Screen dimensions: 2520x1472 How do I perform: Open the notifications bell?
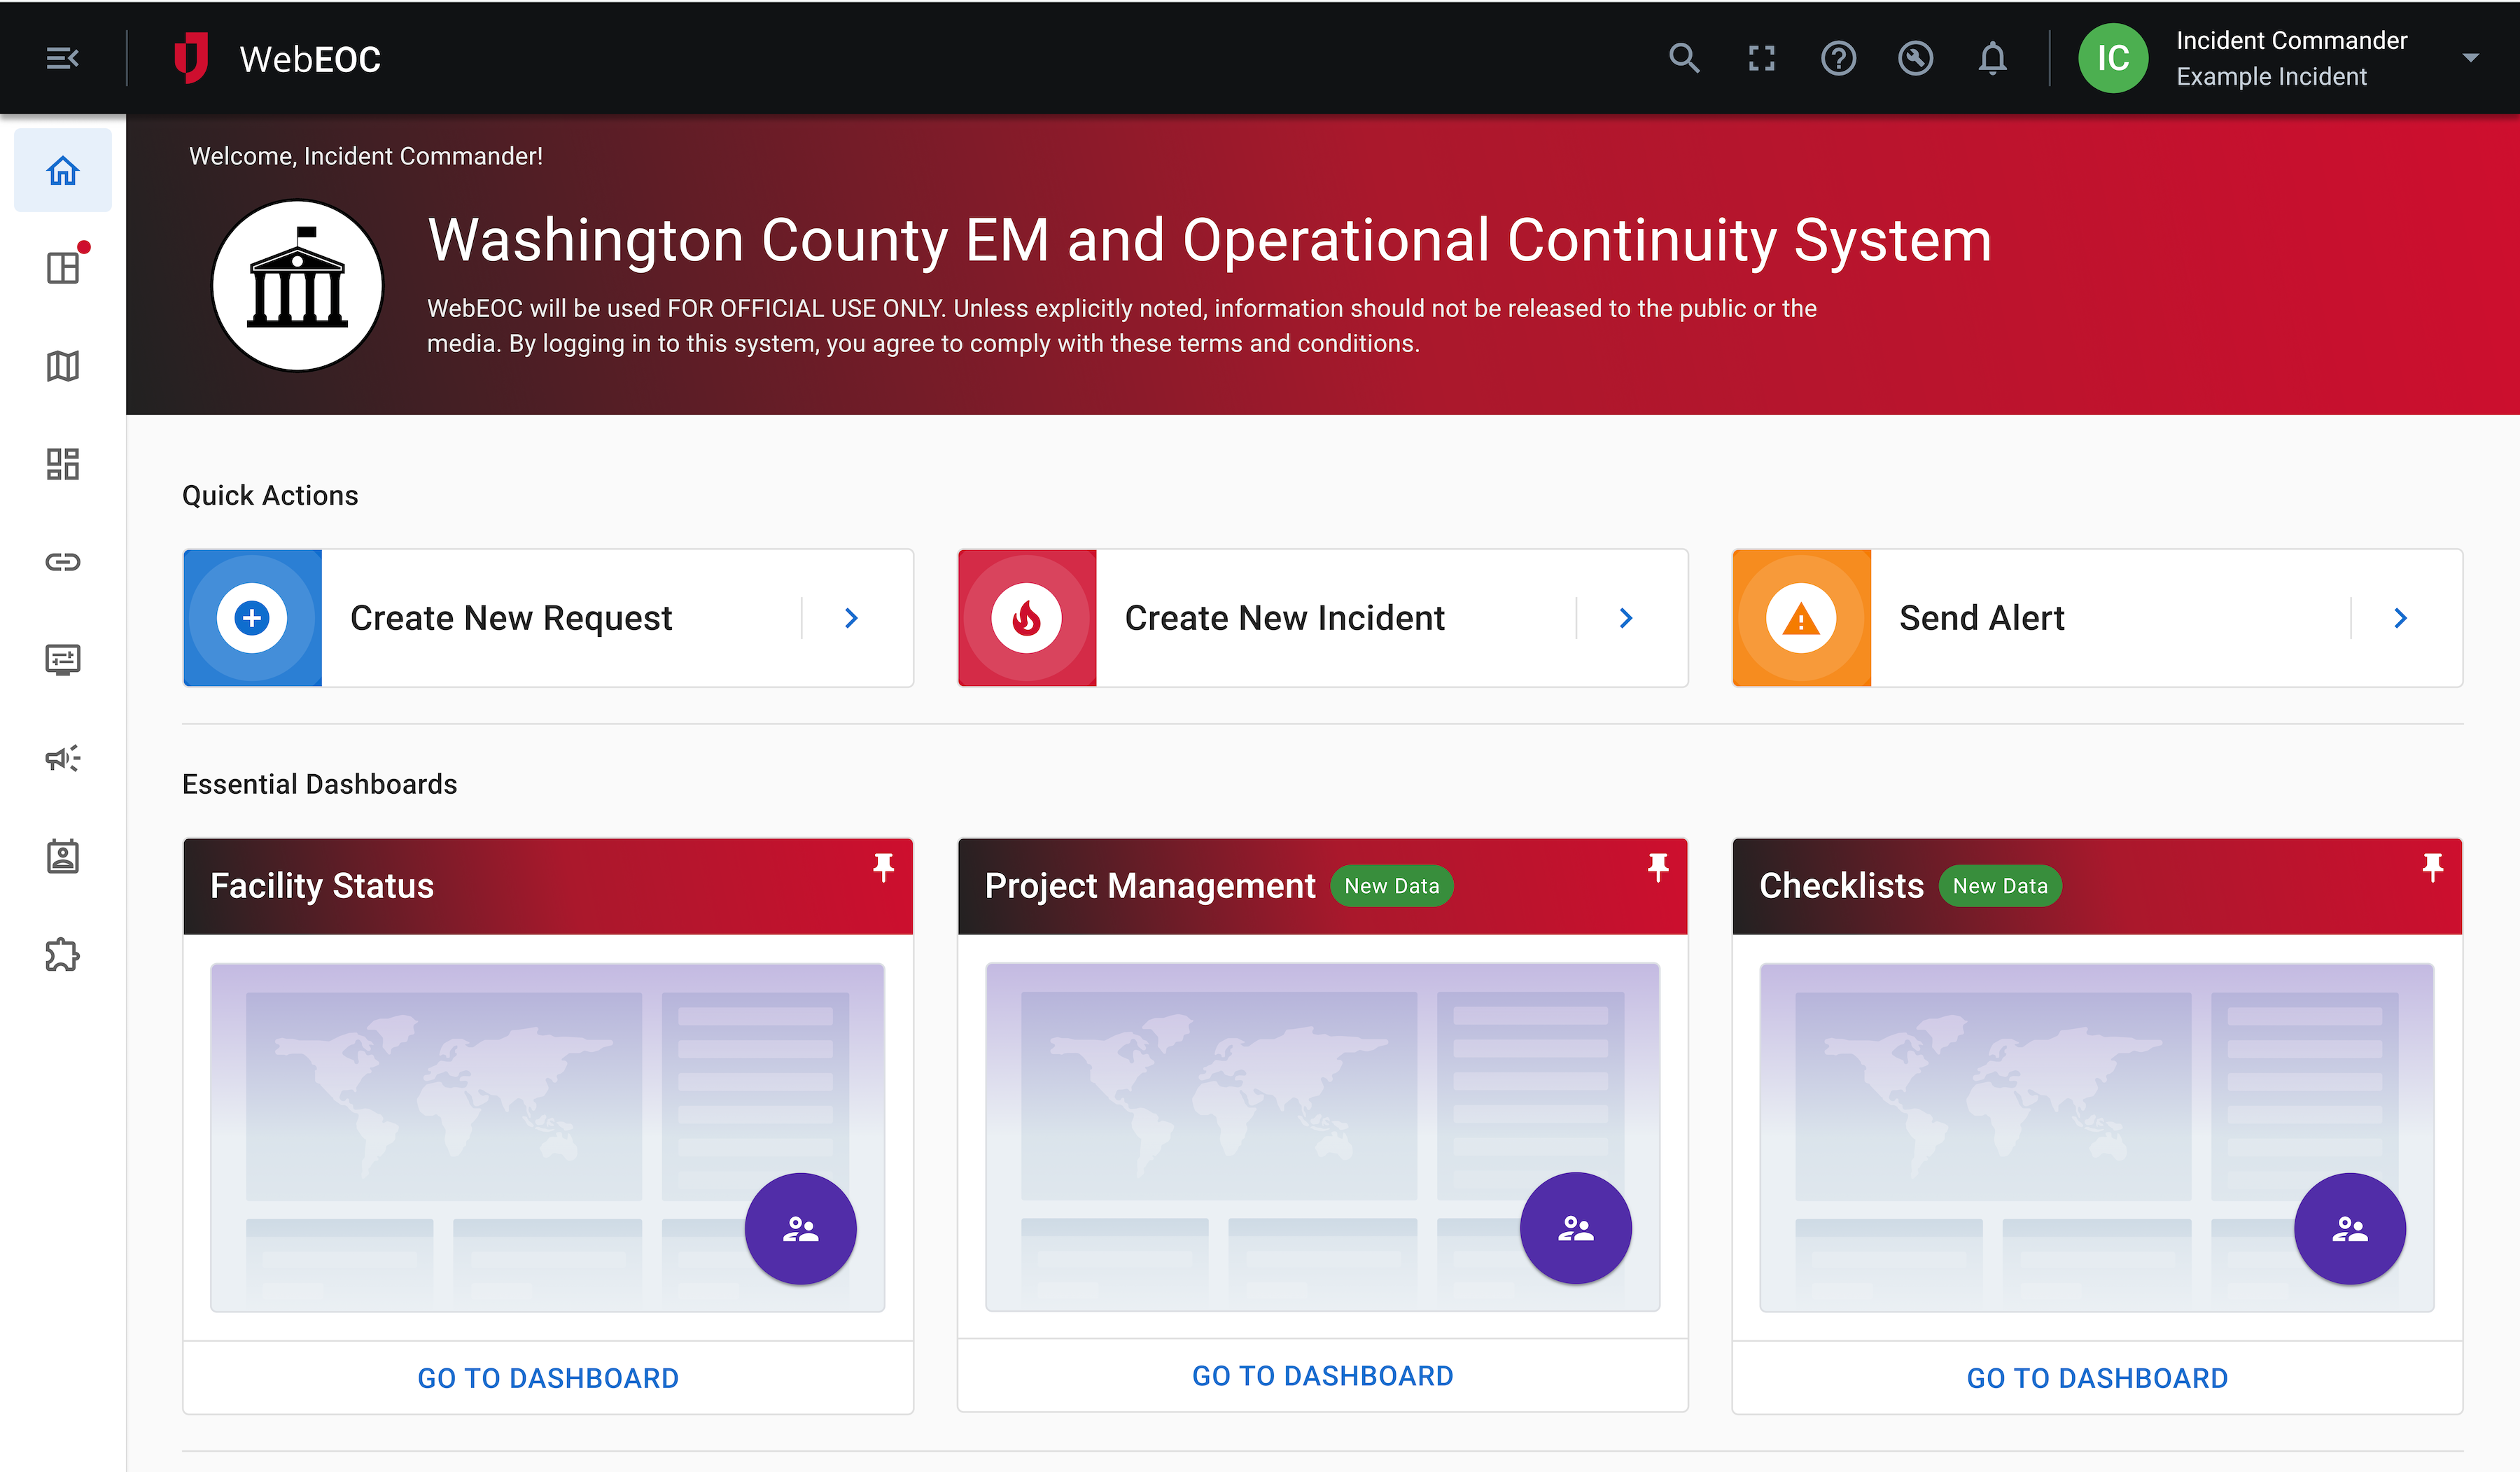pyautogui.click(x=1992, y=58)
